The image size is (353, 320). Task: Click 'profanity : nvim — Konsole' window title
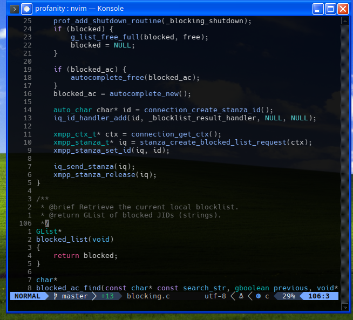pos(79,9)
